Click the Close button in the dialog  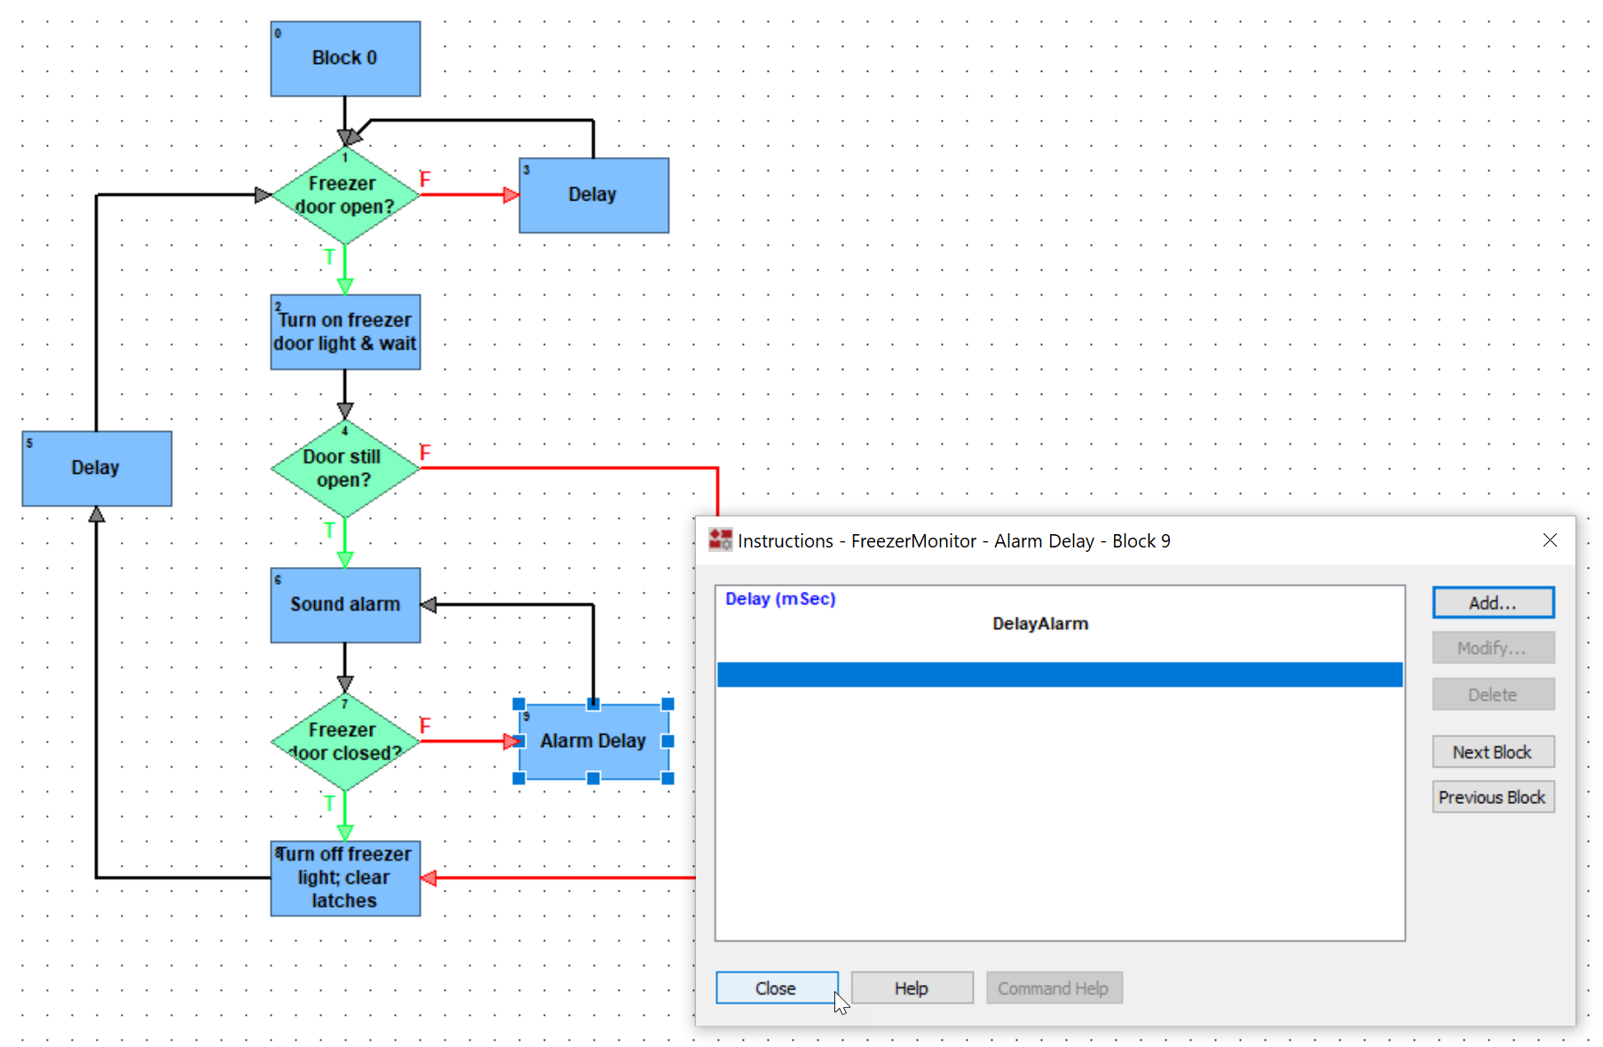[x=776, y=988]
